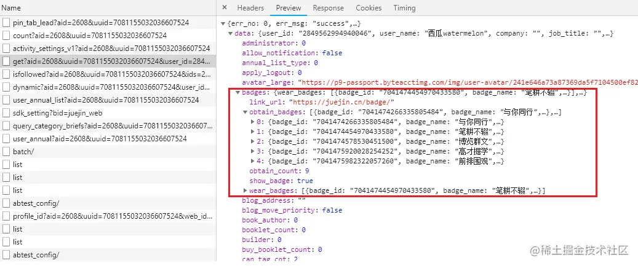Select the user_annual?aid=2608 request row
Image resolution: width=638 pixels, height=266 pixels.
[x=108, y=139]
